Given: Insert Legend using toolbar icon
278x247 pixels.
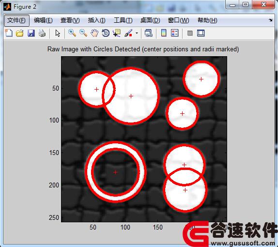Looking at the screenshot, I should pos(175,33).
